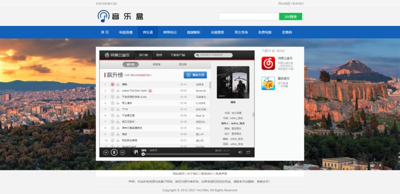Select the rightmost chart pill tab
The image size is (400, 194).
point(182,64)
